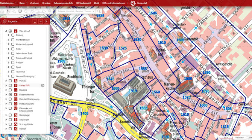The image size is (252, 140).
Task: Open the Zeichnen menu
Action: [35, 3]
